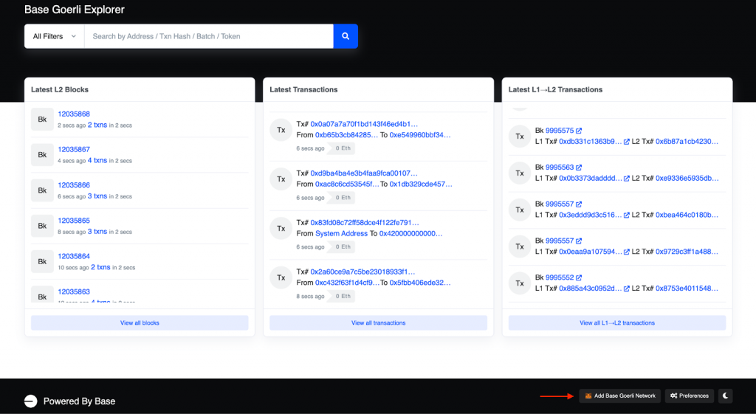View 3 txns of block 12035866

pos(97,196)
